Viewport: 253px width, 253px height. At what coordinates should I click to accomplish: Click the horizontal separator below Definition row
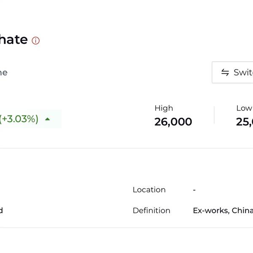[x=126, y=228]
